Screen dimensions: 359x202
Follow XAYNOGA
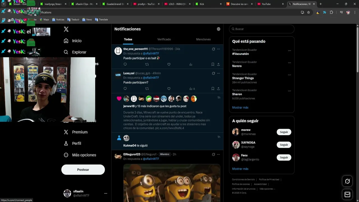point(284,145)
